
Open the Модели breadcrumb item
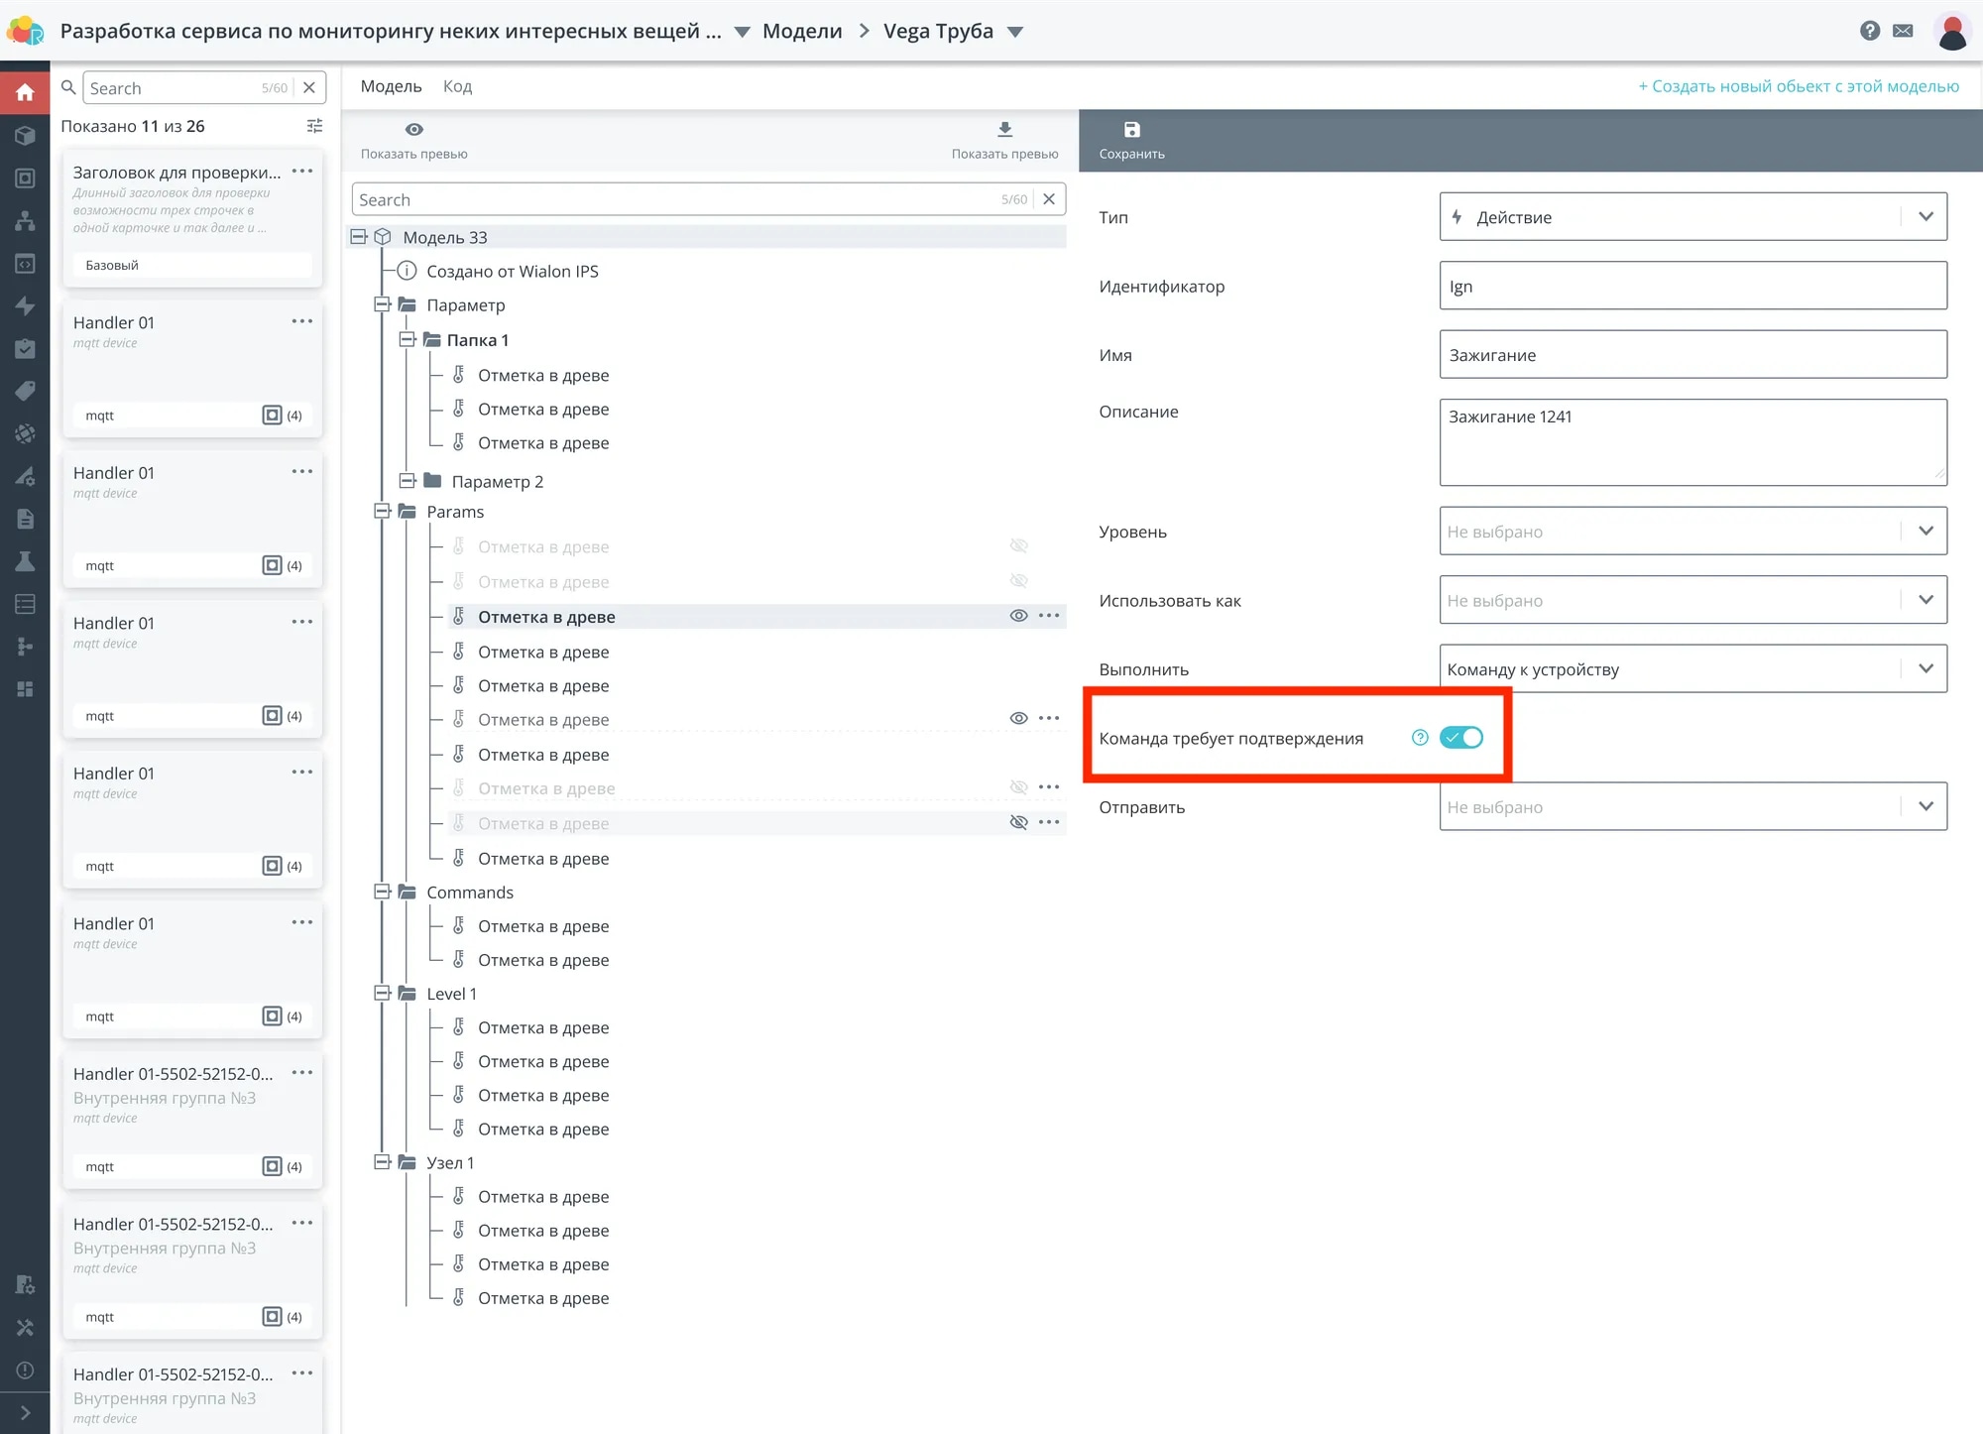801,31
